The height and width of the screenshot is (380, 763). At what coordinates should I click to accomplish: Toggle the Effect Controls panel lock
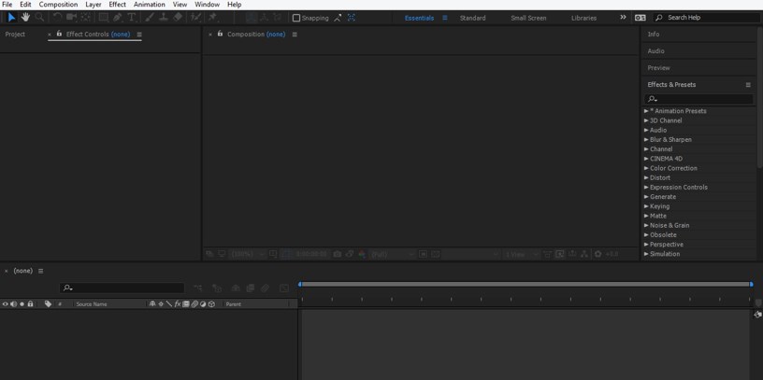[59, 34]
